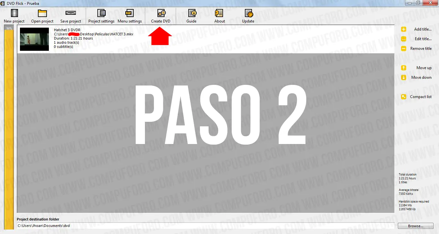Click the yellow disc capacity bar
Viewport: 439px width, 234px height.
pyautogui.click(x=9, y=129)
